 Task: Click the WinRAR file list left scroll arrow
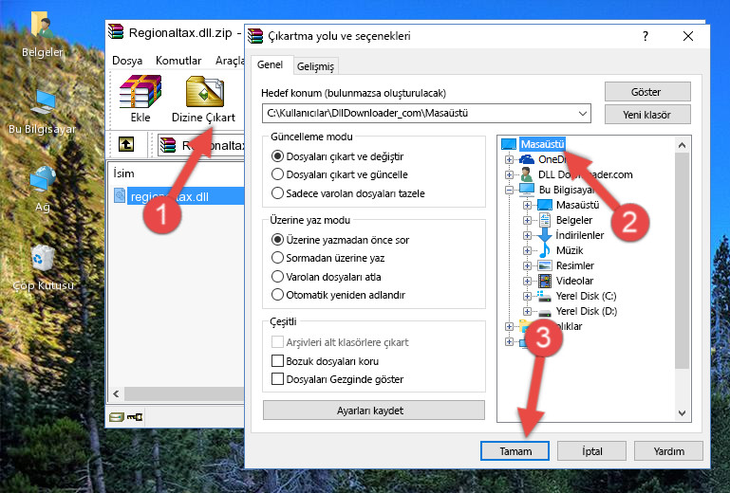pos(116,394)
